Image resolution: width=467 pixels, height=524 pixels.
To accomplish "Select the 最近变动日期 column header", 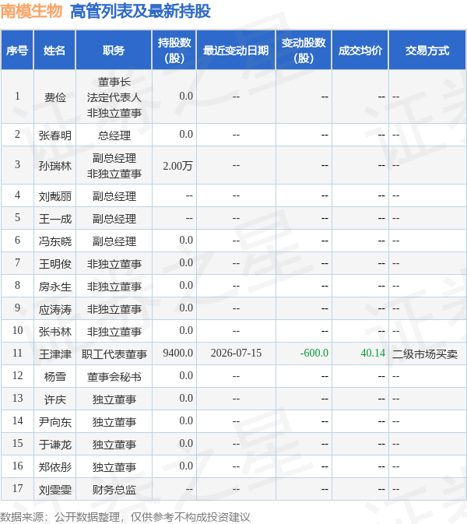I will pyautogui.click(x=236, y=51).
